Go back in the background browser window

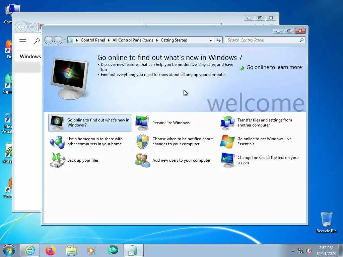click(x=21, y=27)
